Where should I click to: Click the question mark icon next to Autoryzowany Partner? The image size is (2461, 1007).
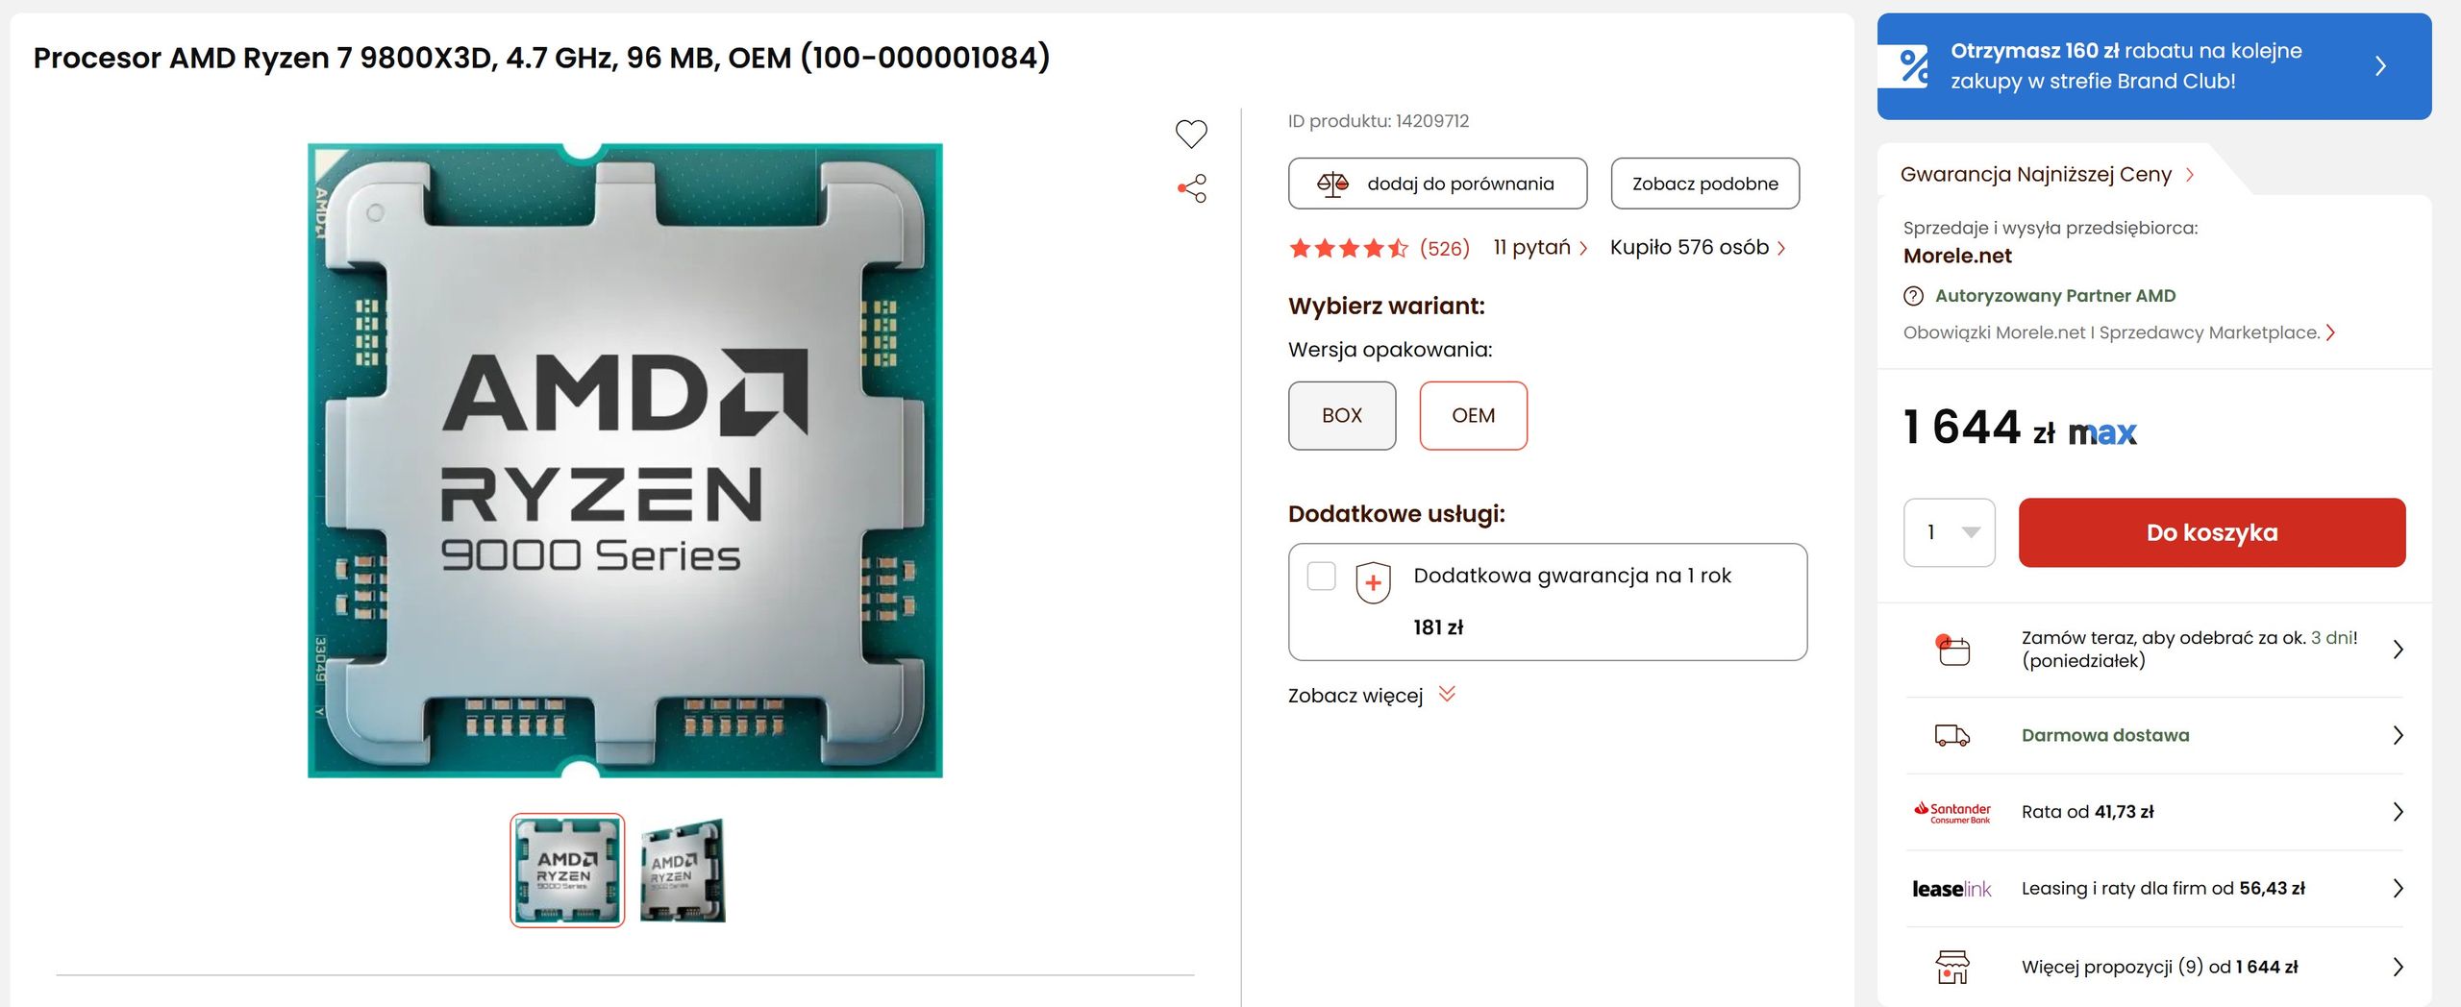1913,296
